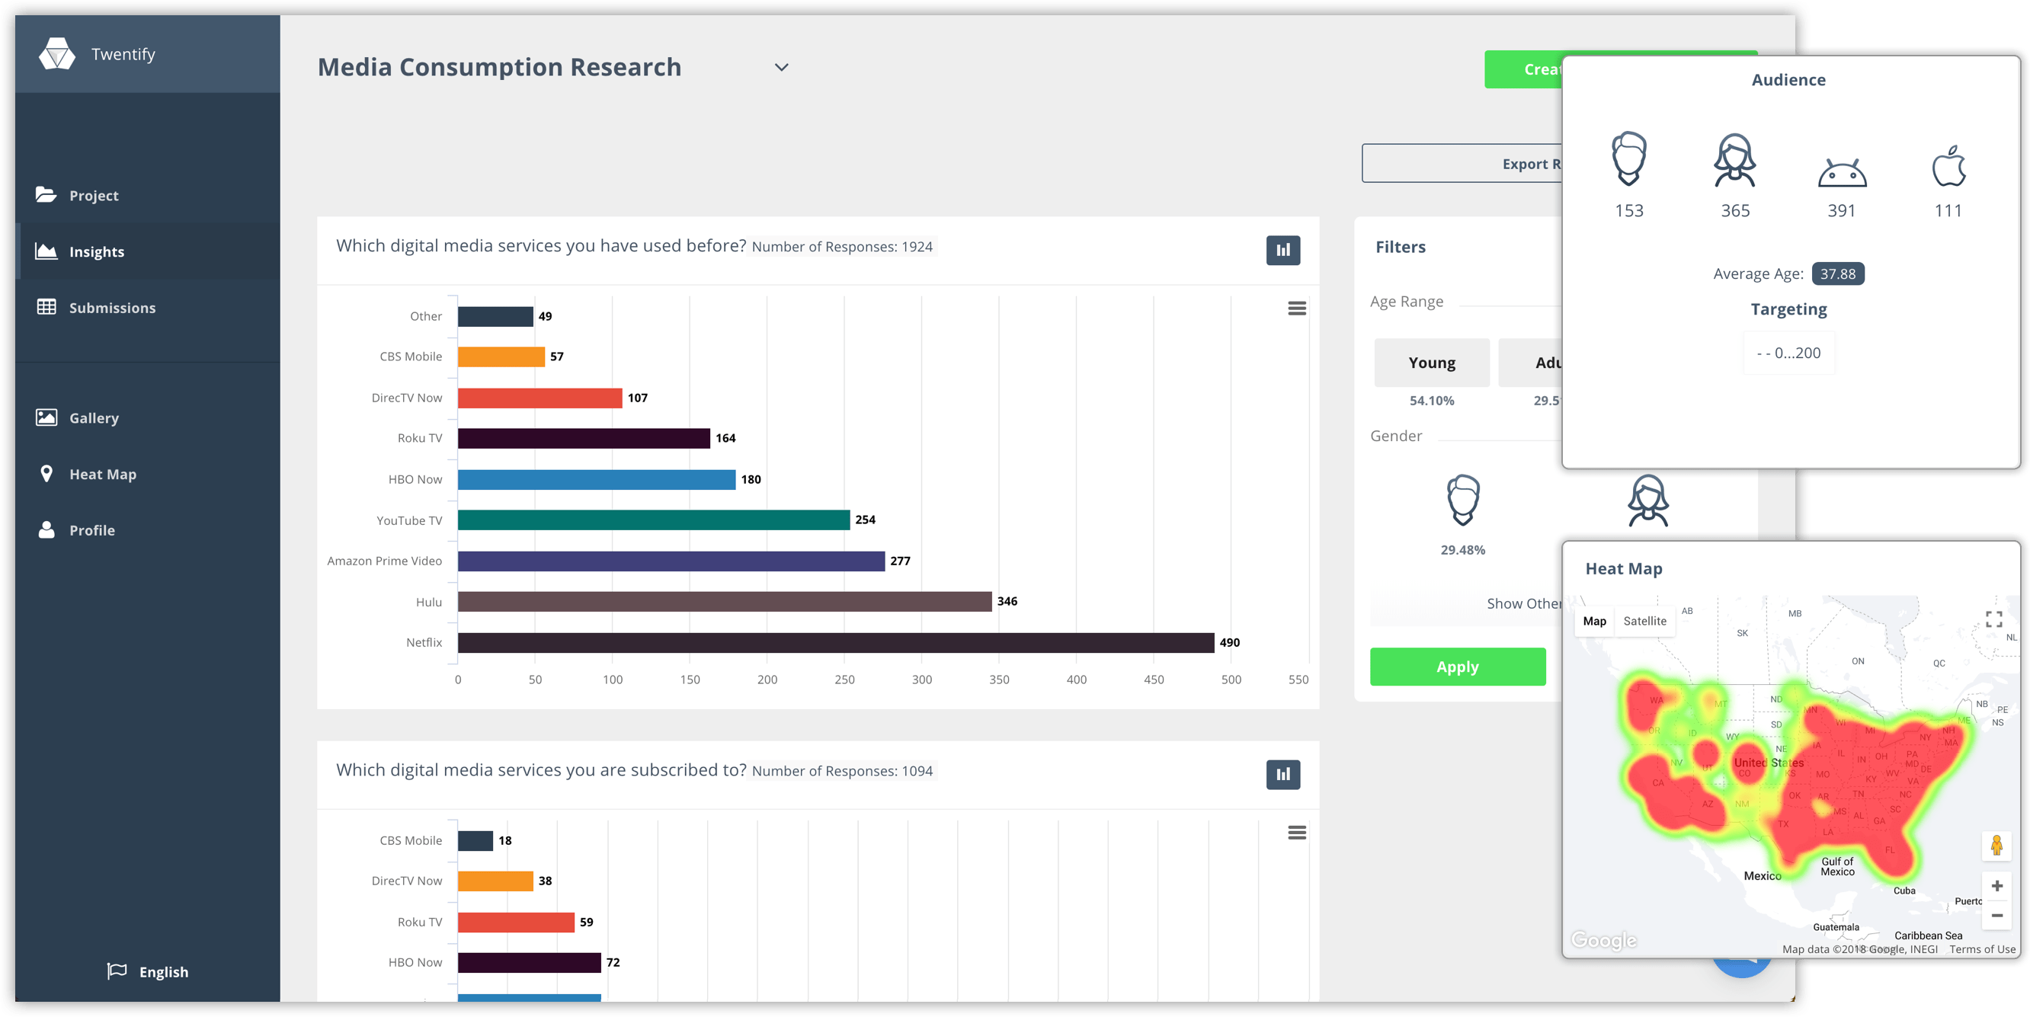
Task: Select the male gender filter icon
Action: point(1462,499)
